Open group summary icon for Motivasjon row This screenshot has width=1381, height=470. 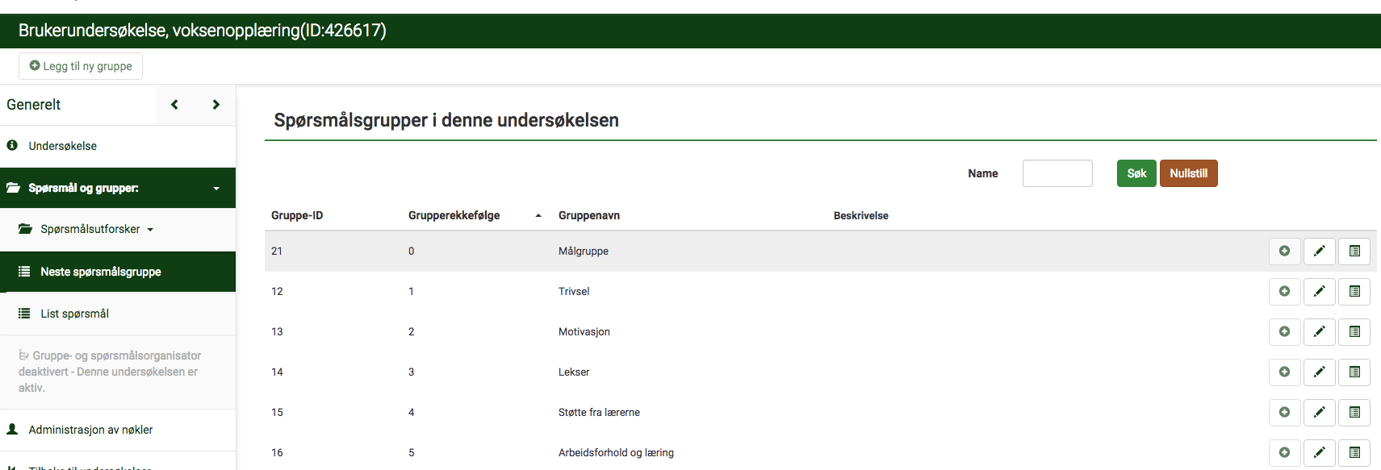click(x=1354, y=331)
